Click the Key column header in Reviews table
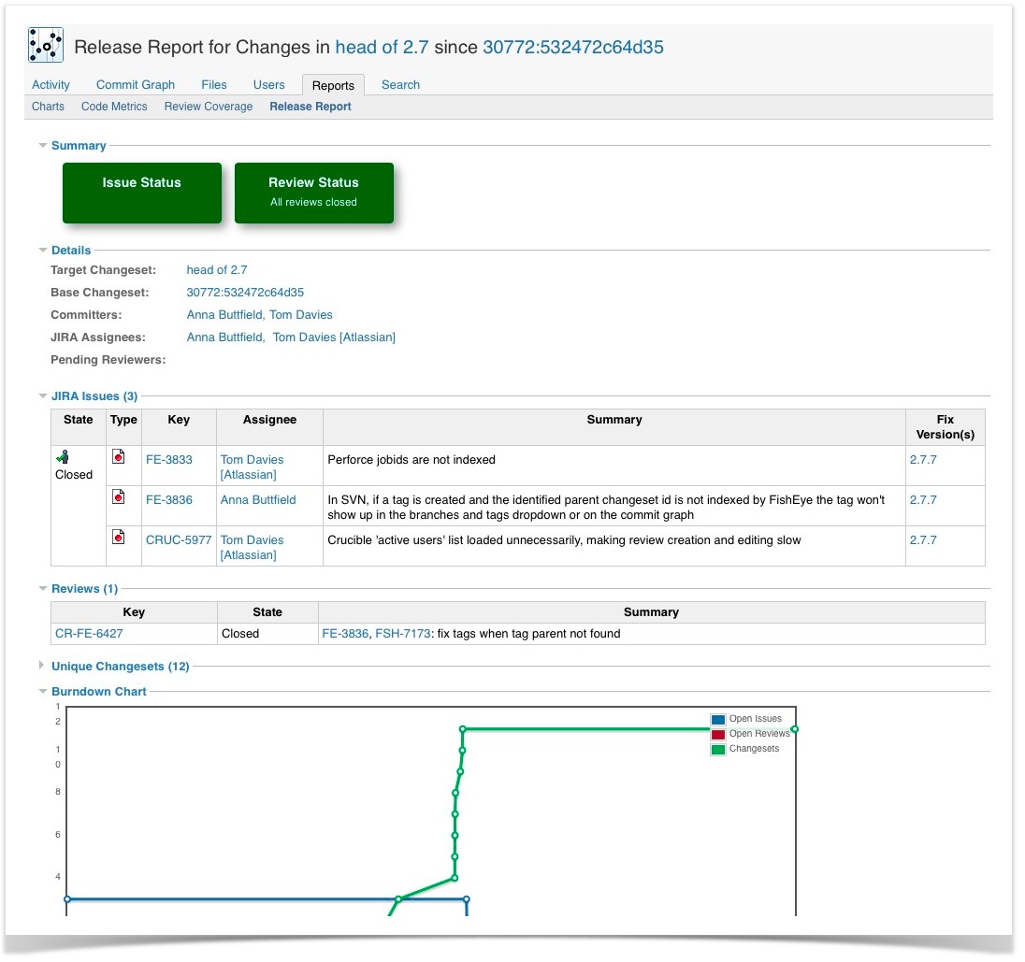This screenshot has width=1025, height=962. coord(134,612)
